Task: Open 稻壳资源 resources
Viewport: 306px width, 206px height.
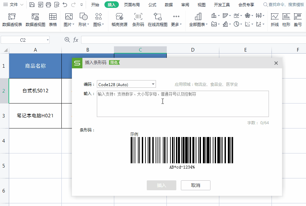Action: (x=120, y=20)
